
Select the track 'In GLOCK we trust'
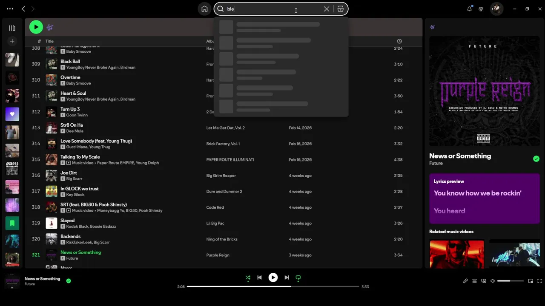click(79, 189)
